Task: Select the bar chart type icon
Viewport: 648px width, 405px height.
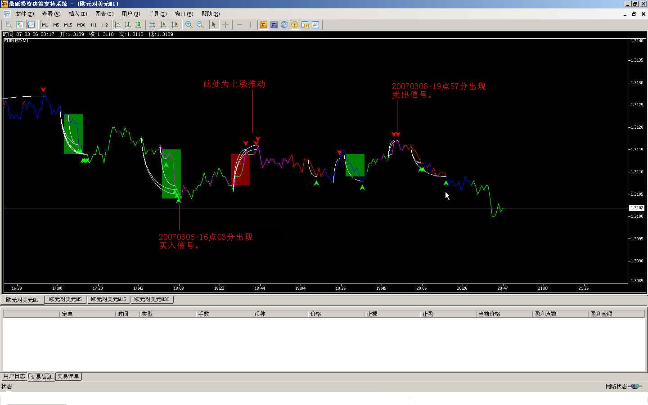Action: [x=128, y=25]
